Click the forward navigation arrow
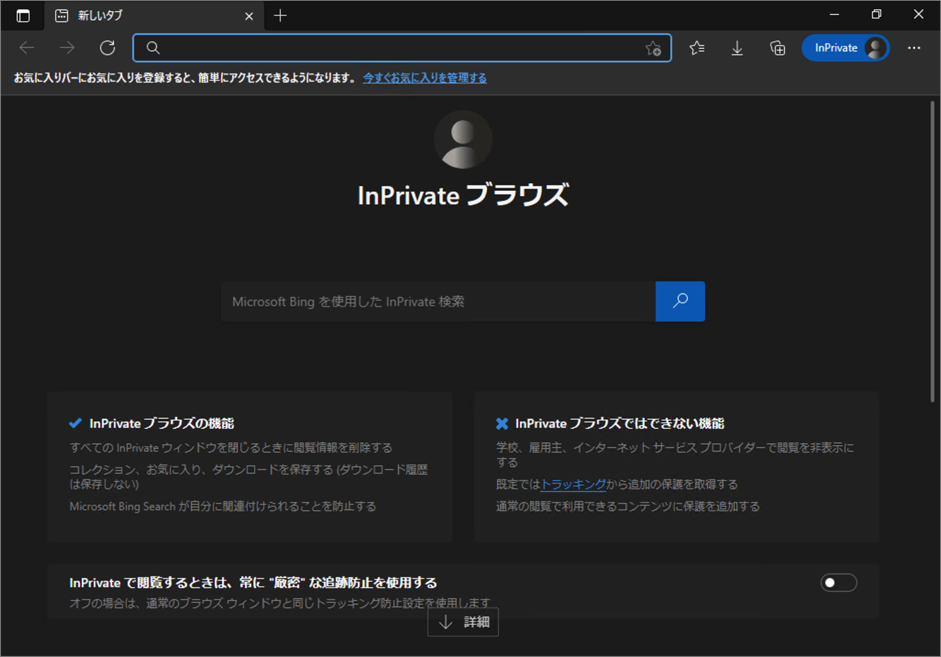Image resolution: width=941 pixels, height=657 pixels. (67, 47)
